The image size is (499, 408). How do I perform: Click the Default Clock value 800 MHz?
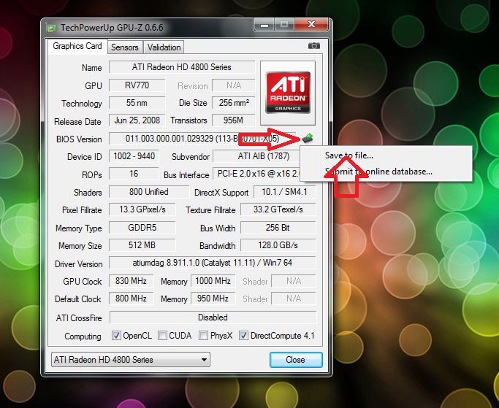pos(131,299)
